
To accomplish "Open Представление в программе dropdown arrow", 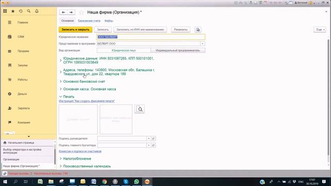I will point(202,43).
